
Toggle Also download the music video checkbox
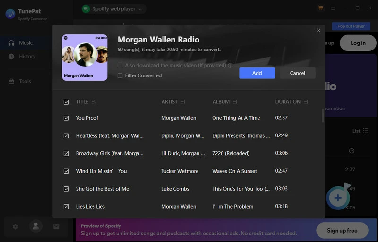pyautogui.click(x=120, y=65)
